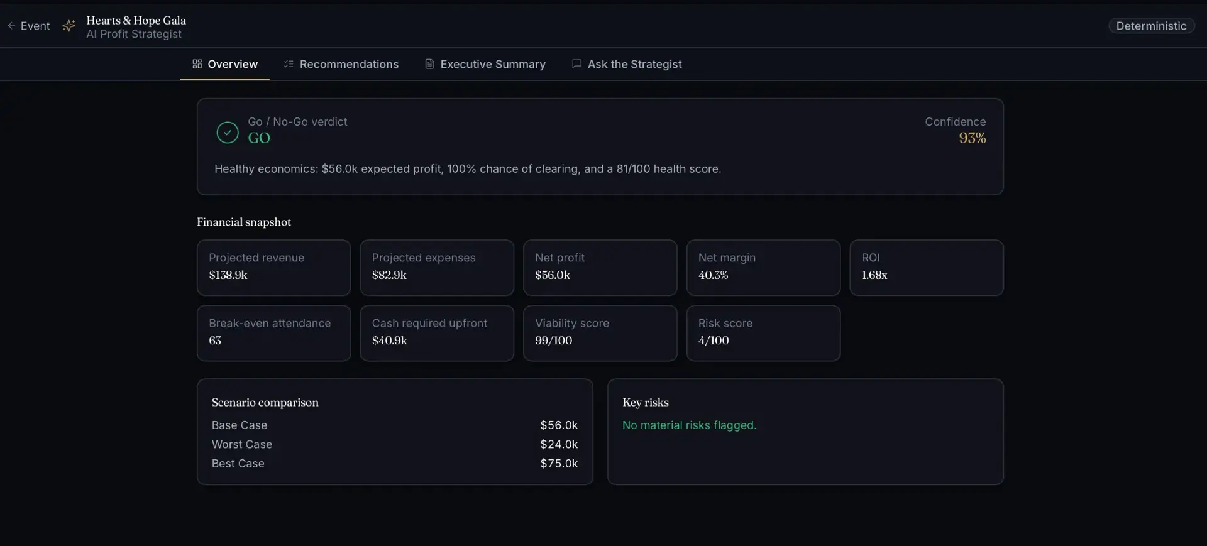Click the 4/100 risk value
The height and width of the screenshot is (546, 1207).
pyautogui.click(x=714, y=341)
